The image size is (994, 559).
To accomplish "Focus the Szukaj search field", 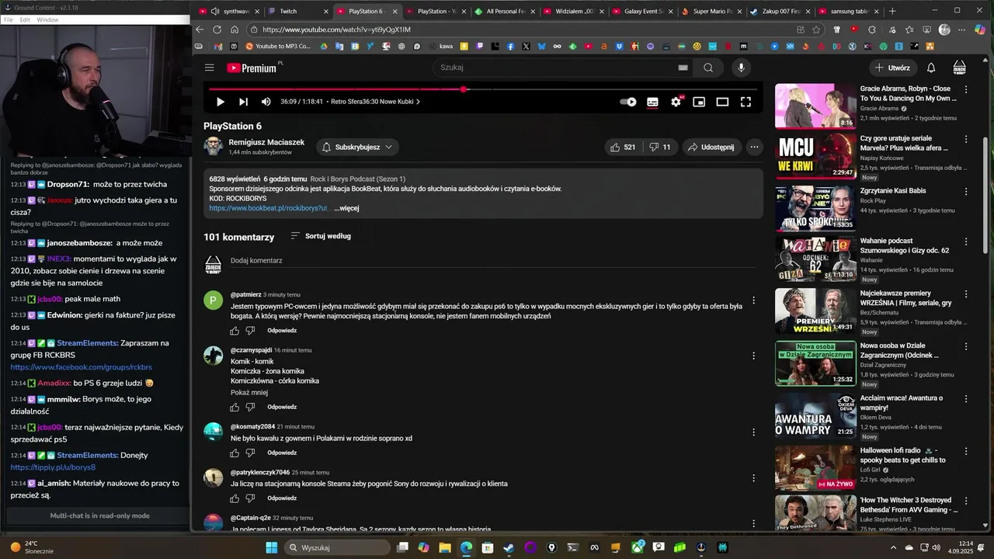I will [555, 68].
